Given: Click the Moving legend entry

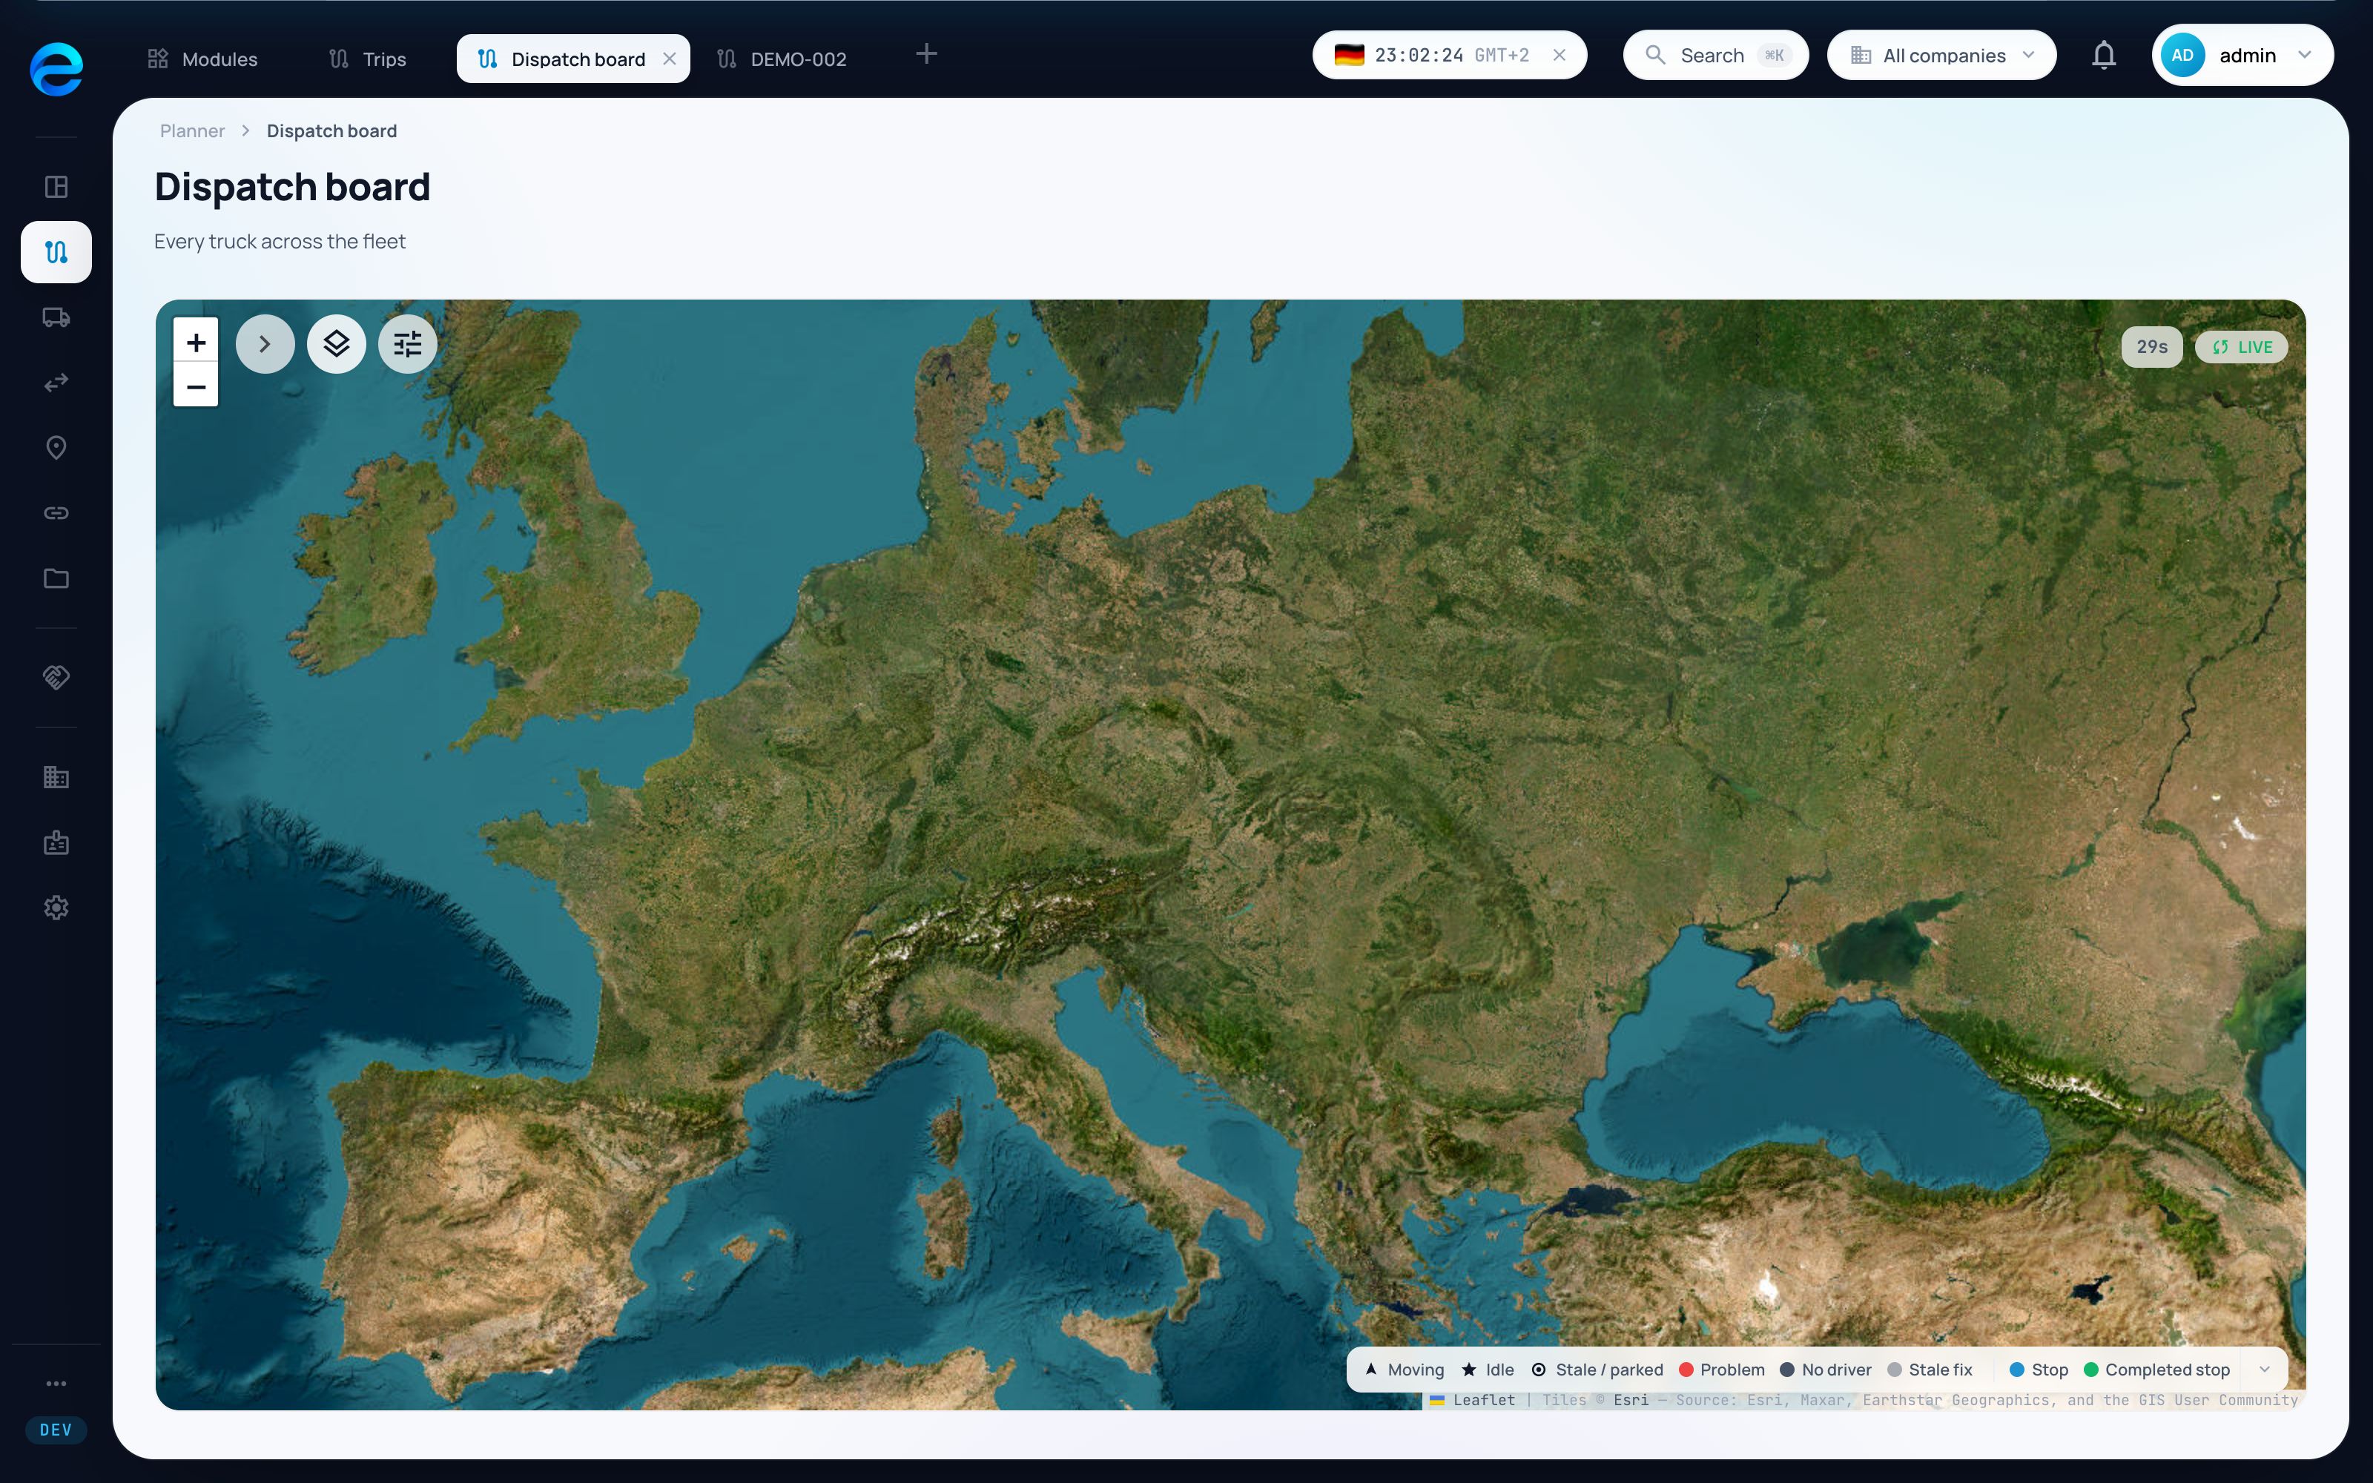Looking at the screenshot, I should click(1405, 1370).
